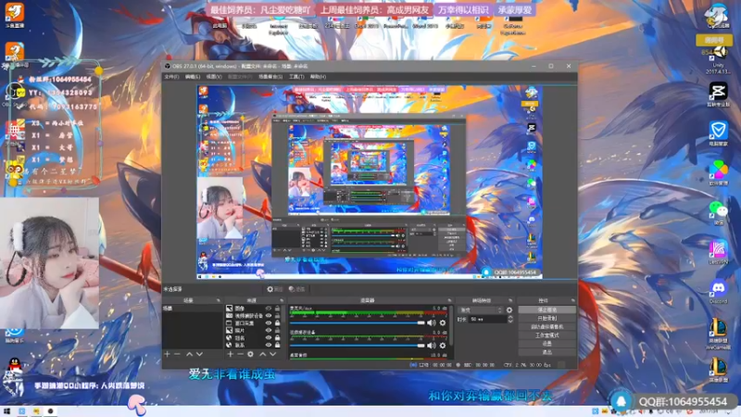Viewport: 741px width, 417px height.
Task: Open 麦克风/Aux audio settings gear
Action: [x=443, y=322]
